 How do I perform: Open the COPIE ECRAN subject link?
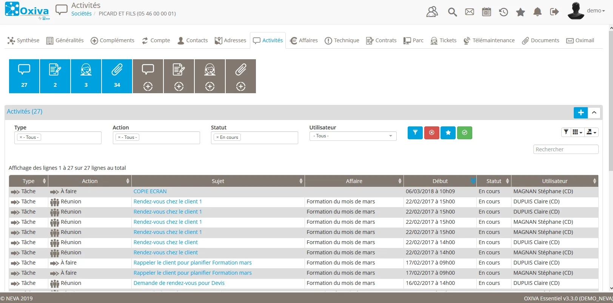[x=150, y=191]
